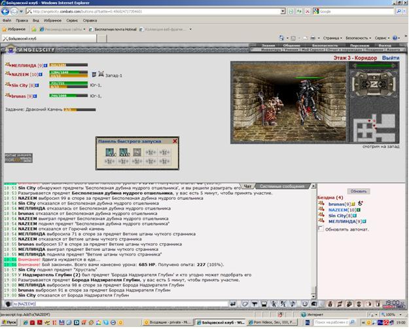Select МЕЛЛИНДА[9] in the Бездна player list
Viewport: 409px width, 329px height.
tap(345, 222)
